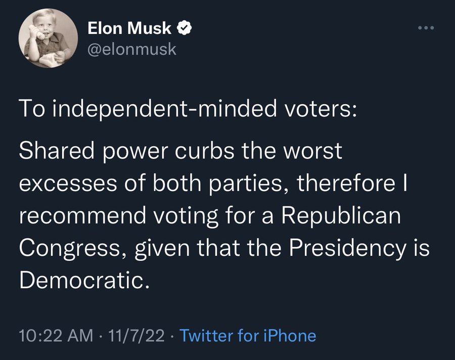Click the word 'recommend' in tweet
The width and height of the screenshot is (455, 360).
[83, 215]
